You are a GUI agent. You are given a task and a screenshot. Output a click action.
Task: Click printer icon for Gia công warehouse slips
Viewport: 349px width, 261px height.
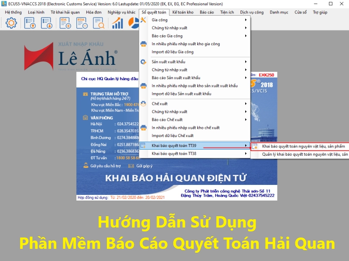click(144, 44)
